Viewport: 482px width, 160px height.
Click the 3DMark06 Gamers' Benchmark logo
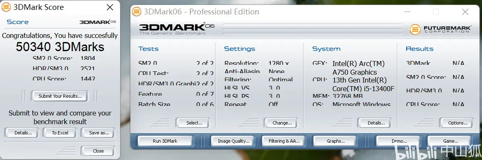[176, 29]
